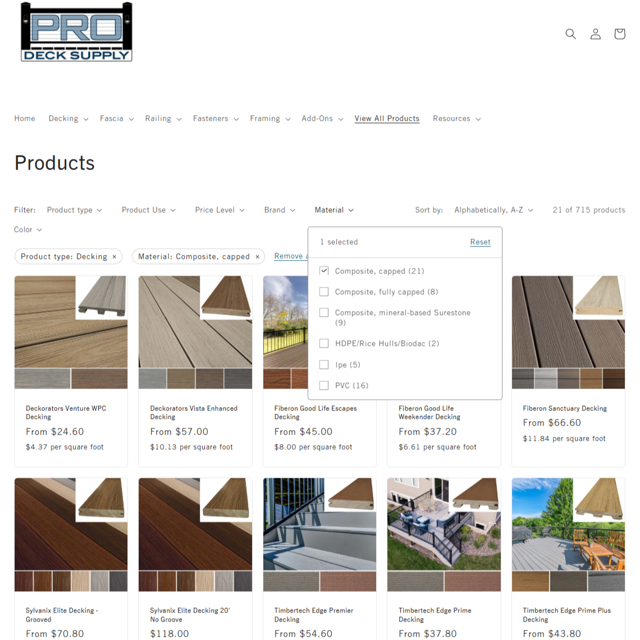This screenshot has width=640, height=640.
Task: Open the Resources menu
Action: (x=456, y=118)
